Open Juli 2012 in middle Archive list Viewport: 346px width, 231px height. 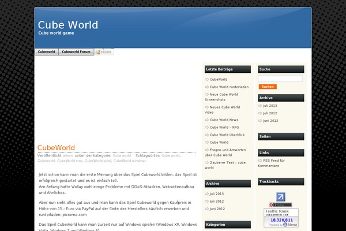217,201
